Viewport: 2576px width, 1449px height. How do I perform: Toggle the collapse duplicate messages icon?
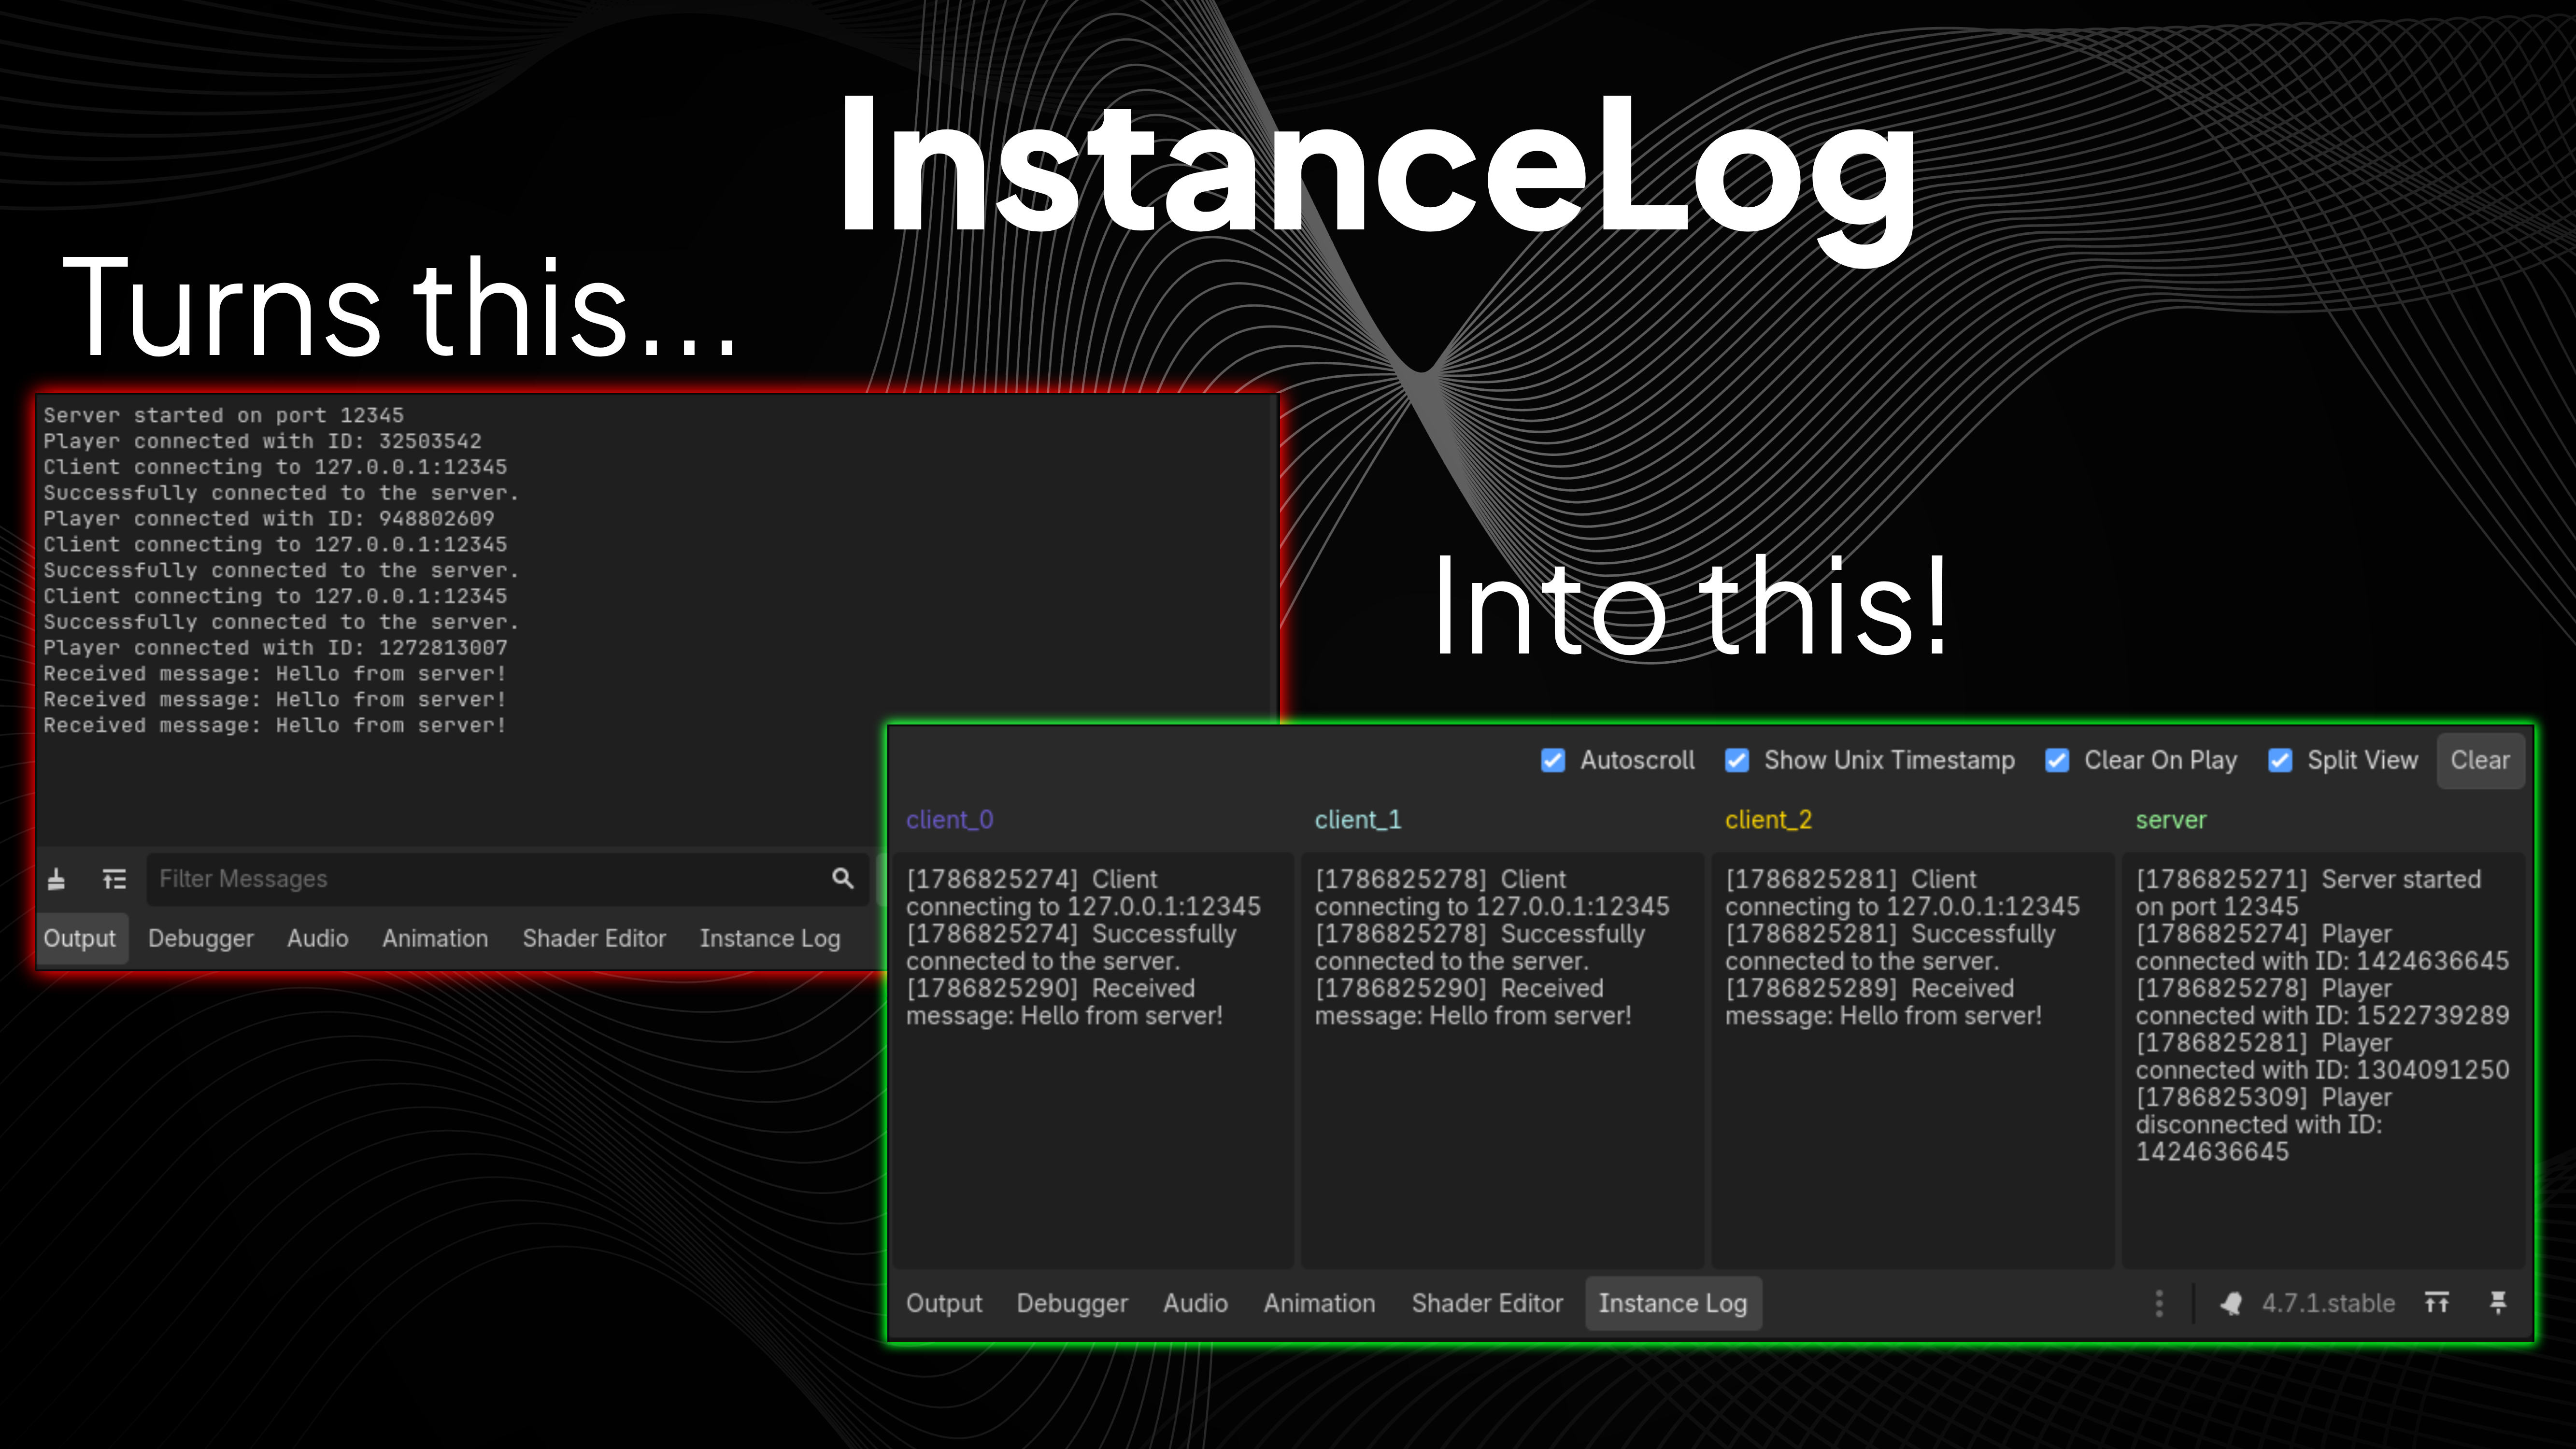click(x=115, y=879)
